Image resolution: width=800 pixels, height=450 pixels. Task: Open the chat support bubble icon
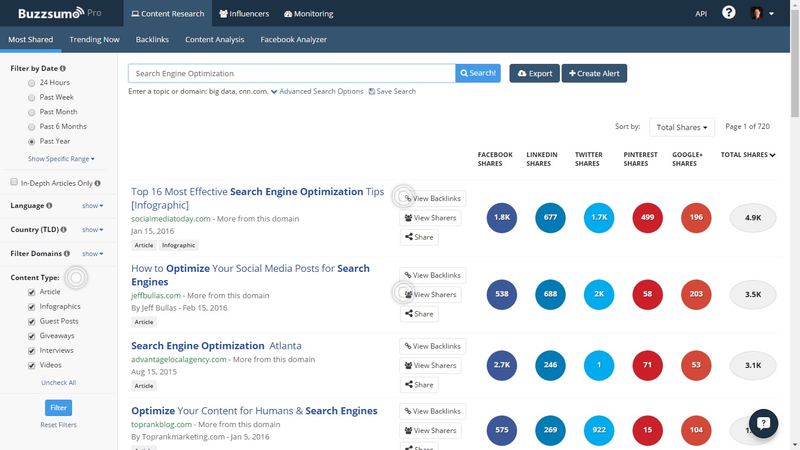tap(763, 424)
